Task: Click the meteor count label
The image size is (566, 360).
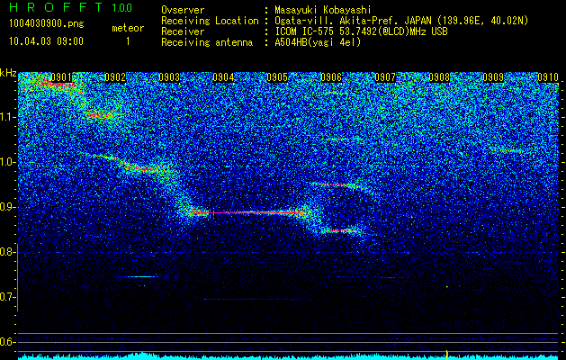Action: coord(128,28)
